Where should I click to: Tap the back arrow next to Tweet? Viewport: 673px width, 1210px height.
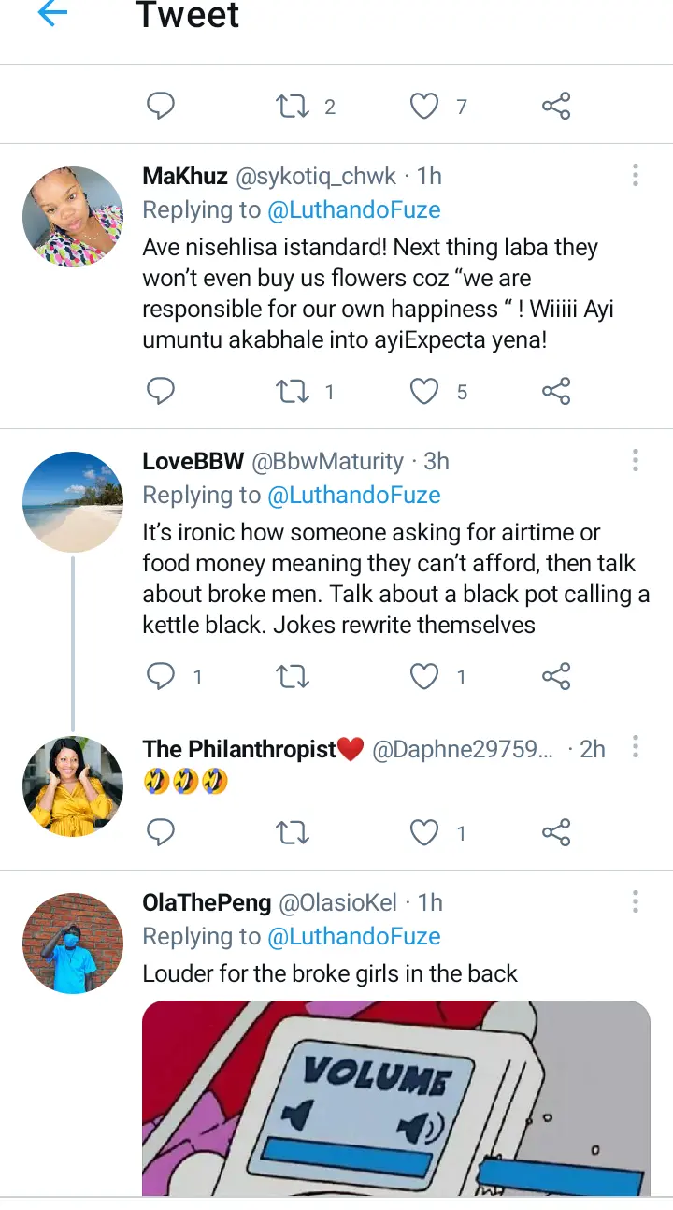(52, 14)
